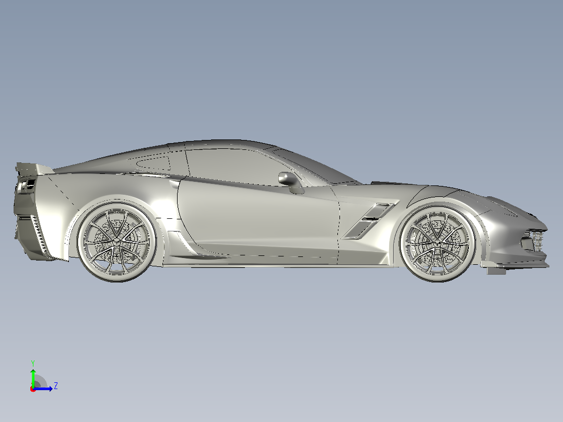Pick the rear spoiler of the car
This screenshot has height=422, width=563.
tap(34, 169)
